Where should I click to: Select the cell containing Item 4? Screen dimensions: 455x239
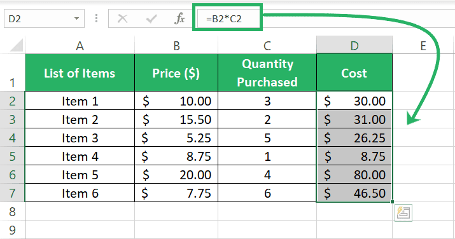80,156
